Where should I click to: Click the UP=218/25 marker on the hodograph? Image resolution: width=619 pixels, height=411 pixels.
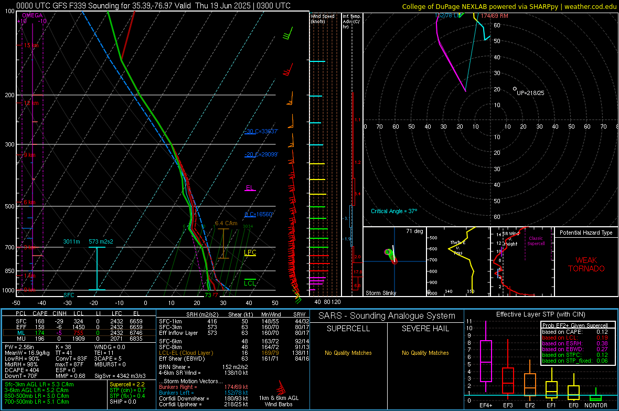[530, 93]
